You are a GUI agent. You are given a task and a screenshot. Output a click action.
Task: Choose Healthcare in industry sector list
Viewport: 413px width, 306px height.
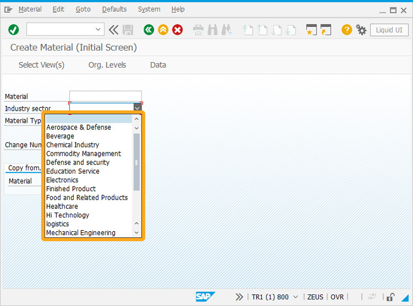pos(62,206)
